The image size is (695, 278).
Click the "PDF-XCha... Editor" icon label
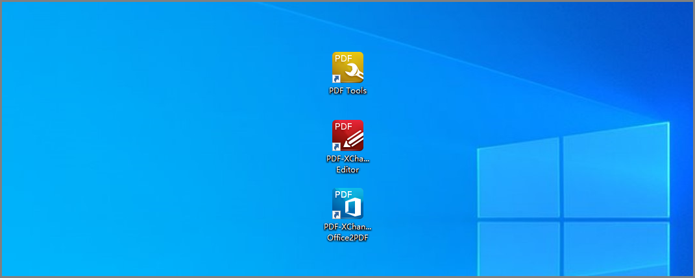click(348, 164)
